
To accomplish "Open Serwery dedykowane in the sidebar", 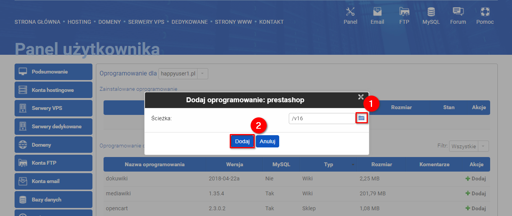I will [53, 126].
